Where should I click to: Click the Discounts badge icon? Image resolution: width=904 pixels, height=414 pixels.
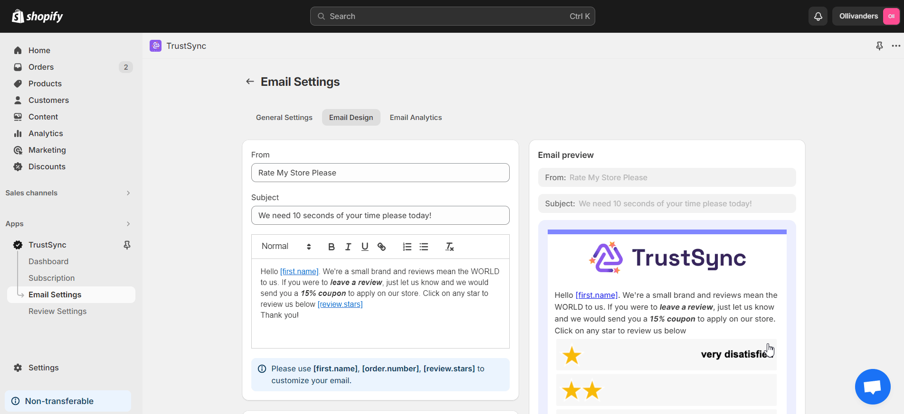18,166
